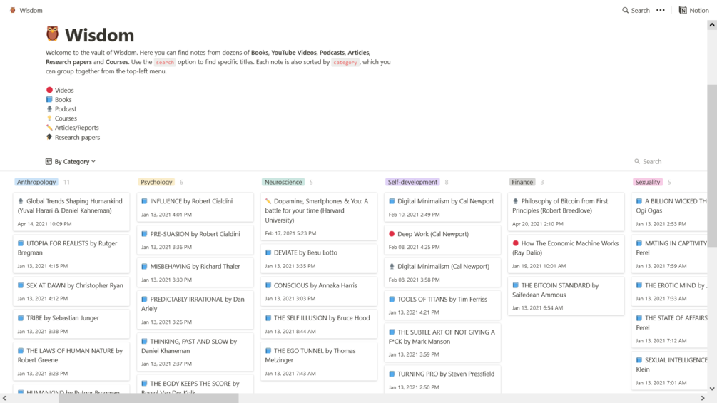Open UTOPIA FOR REALISTS by Rutger Bregman card
Screen dimensions: 717x403
pyautogui.click(x=71, y=254)
